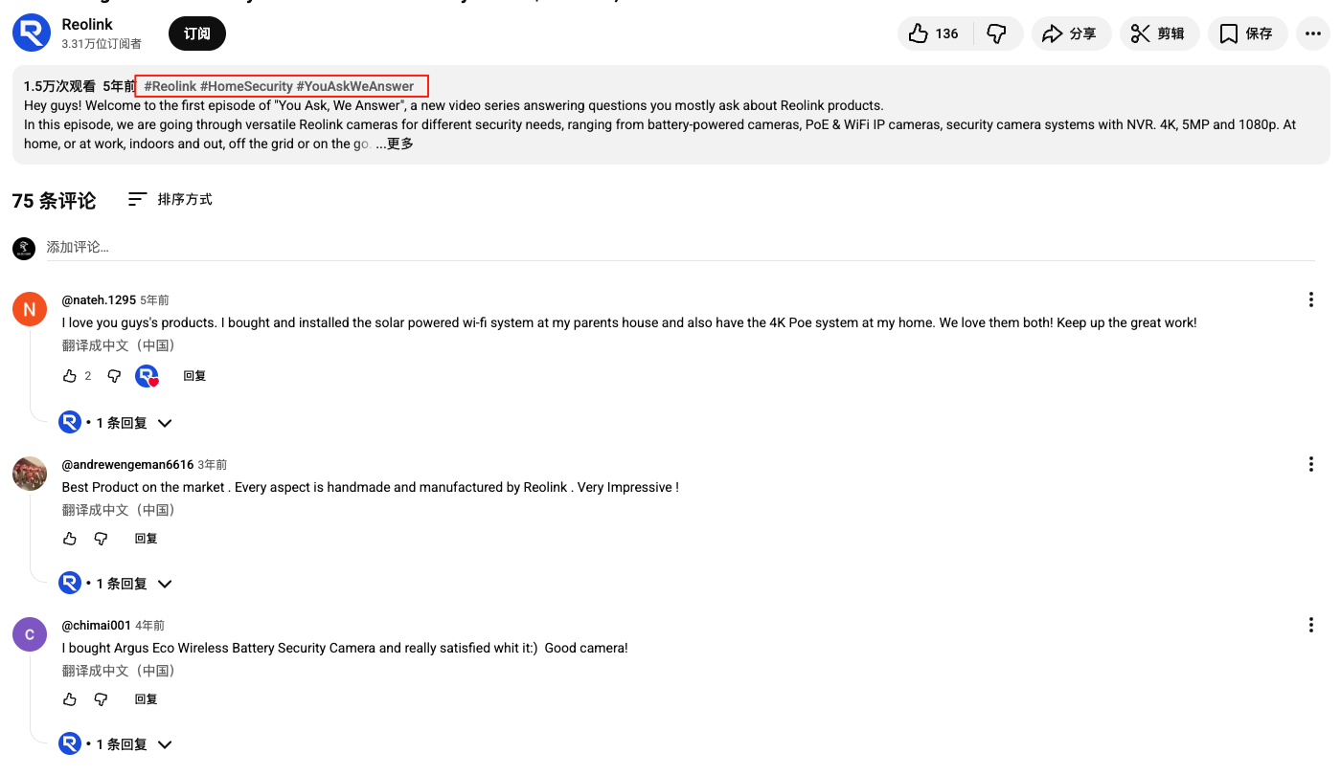Screen dimensions: 1341x775
Task: Like nateh.1295's comment
Action: pyautogui.click(x=70, y=376)
